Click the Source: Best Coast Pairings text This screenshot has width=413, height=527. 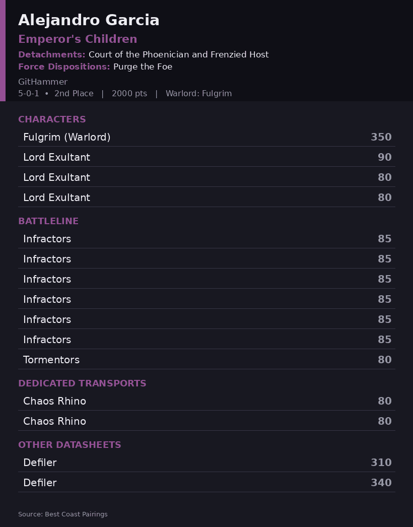(63, 514)
